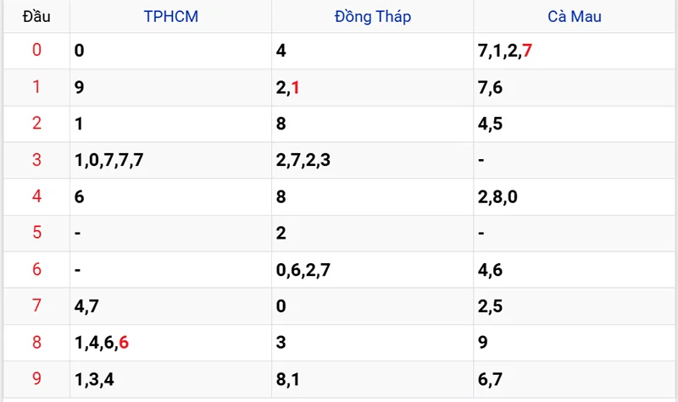Open the Đồng Tháp column header link
This screenshot has height=402, width=678.
(372, 16)
